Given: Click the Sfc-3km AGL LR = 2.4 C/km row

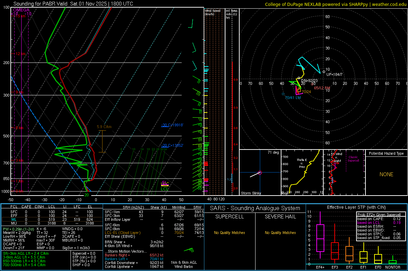Looking at the screenshot, I should [x=26, y=253].
